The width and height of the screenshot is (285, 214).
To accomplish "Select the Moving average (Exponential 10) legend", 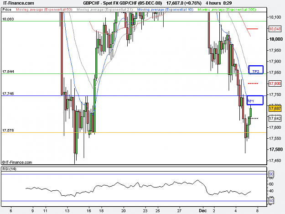I will 165,10.
